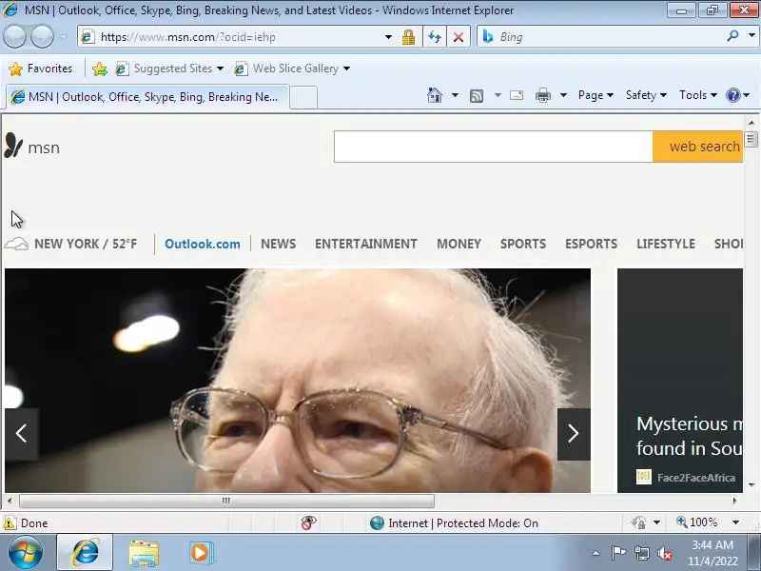Viewport: 761px width, 571px height.
Task: Click the Read Mail icon
Action: pyautogui.click(x=517, y=95)
